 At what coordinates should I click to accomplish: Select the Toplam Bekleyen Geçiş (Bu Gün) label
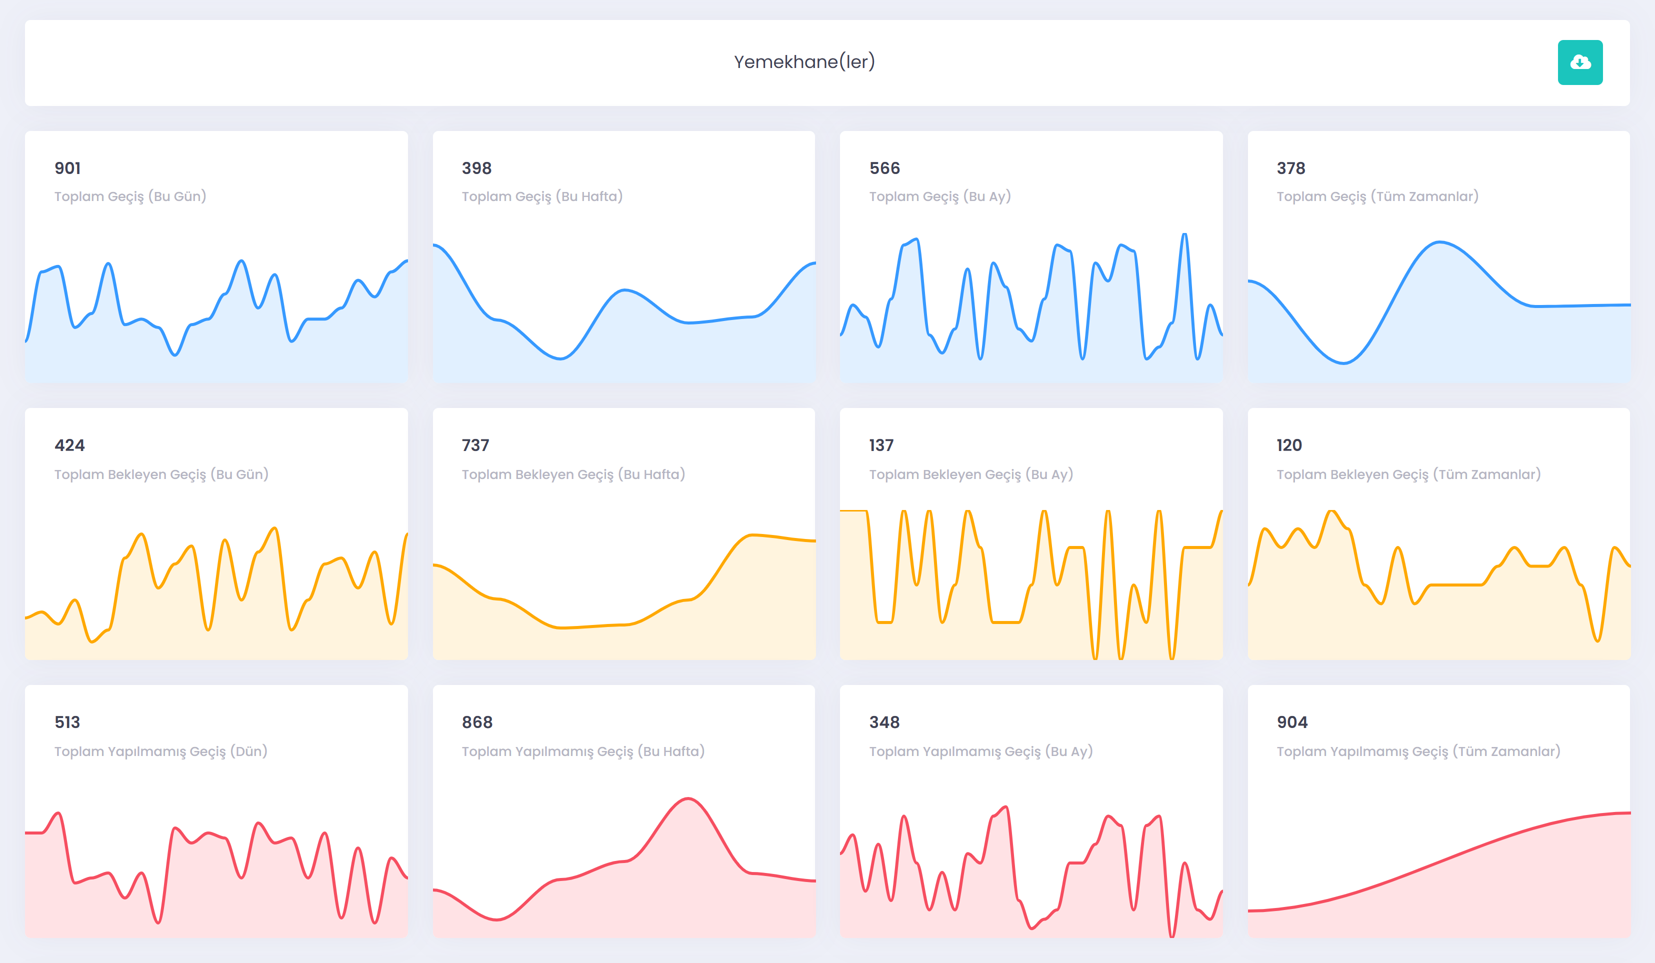click(161, 474)
